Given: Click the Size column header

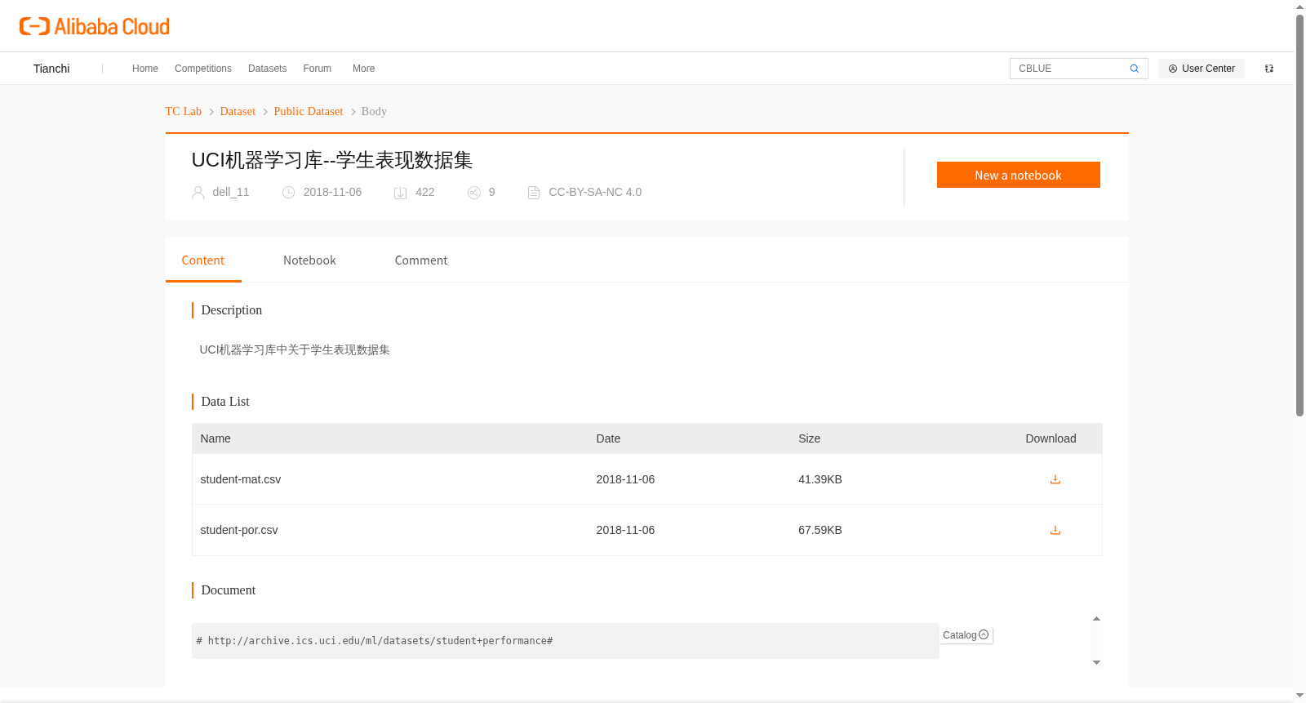Looking at the screenshot, I should (810, 438).
